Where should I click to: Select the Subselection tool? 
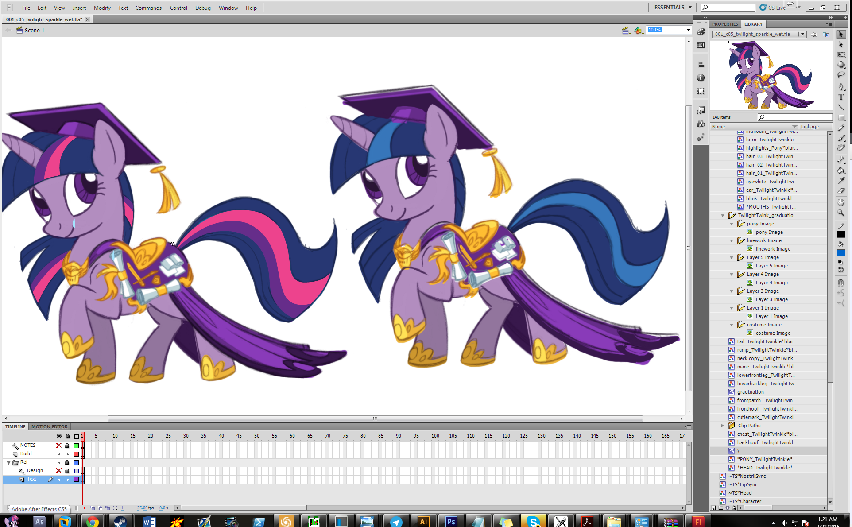pos(841,45)
